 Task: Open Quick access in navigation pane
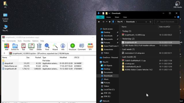[x=108, y=29]
